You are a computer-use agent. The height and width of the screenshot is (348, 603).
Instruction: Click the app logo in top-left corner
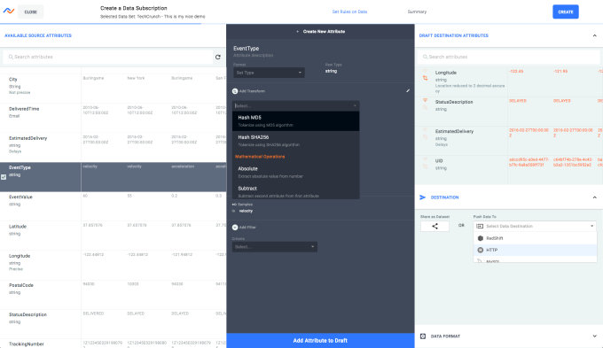tap(9, 12)
